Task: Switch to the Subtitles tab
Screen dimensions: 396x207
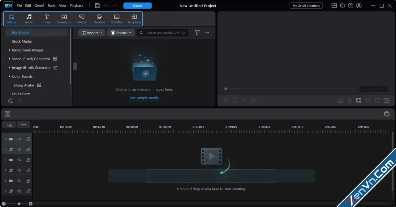Action: tap(117, 19)
